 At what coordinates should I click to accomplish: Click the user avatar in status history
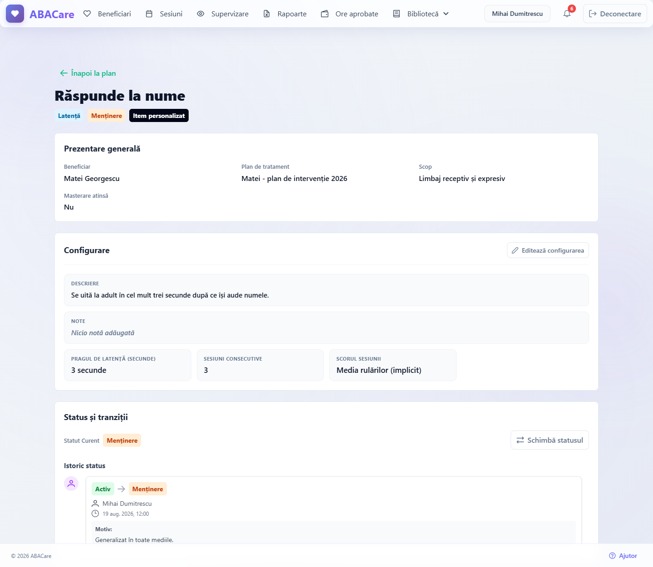(71, 484)
